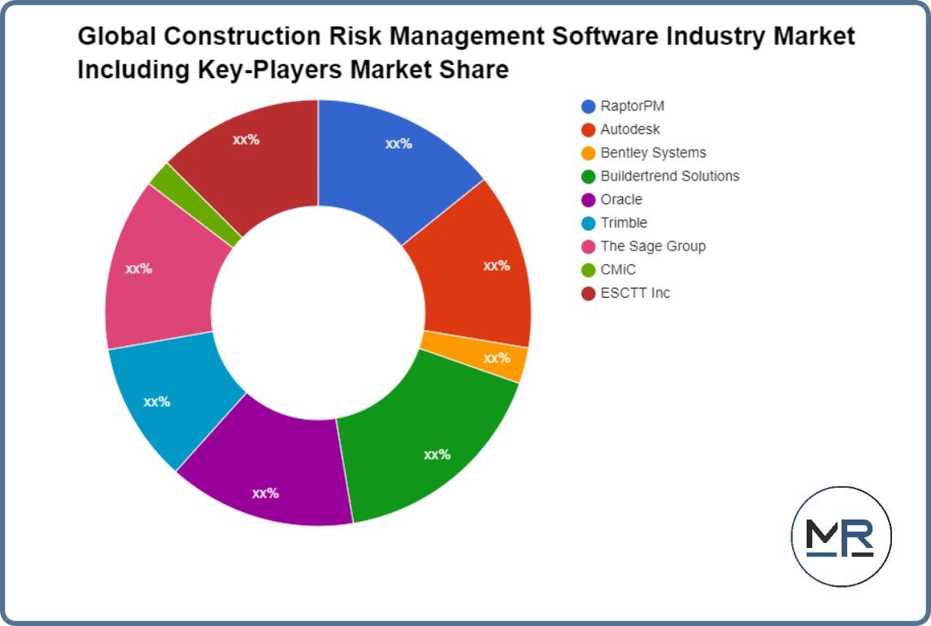
Task: Click the ESCTT Inc dark red legend dot
Action: point(588,293)
